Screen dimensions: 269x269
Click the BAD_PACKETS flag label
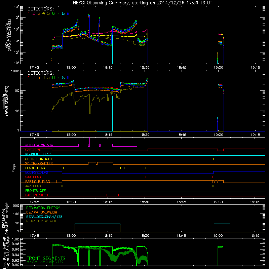coord(37,195)
